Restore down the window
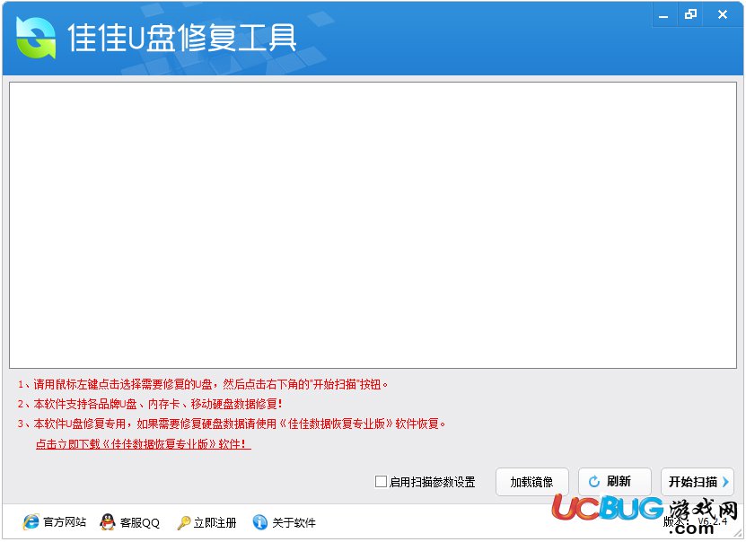The height and width of the screenshot is (542, 746). coord(691,15)
